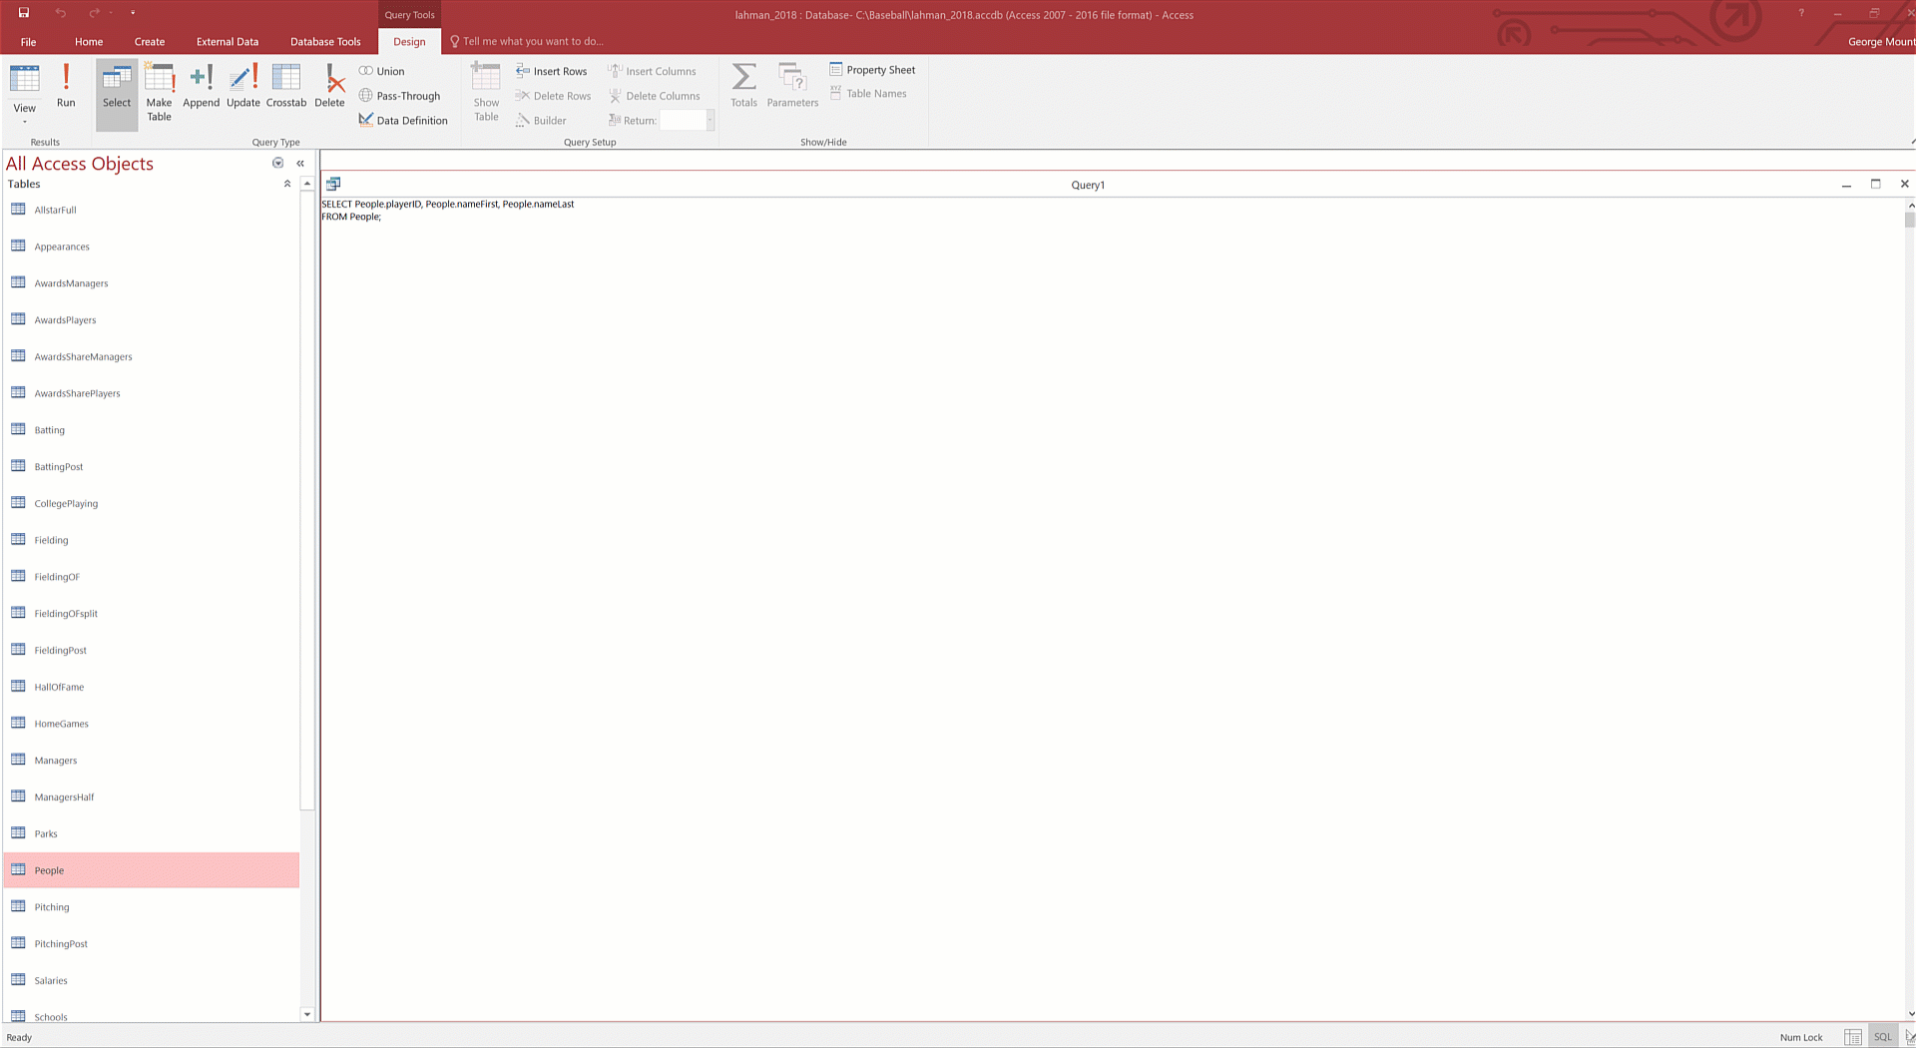Click Insert Rows in Query Setup
1916x1048 pixels.
point(551,71)
